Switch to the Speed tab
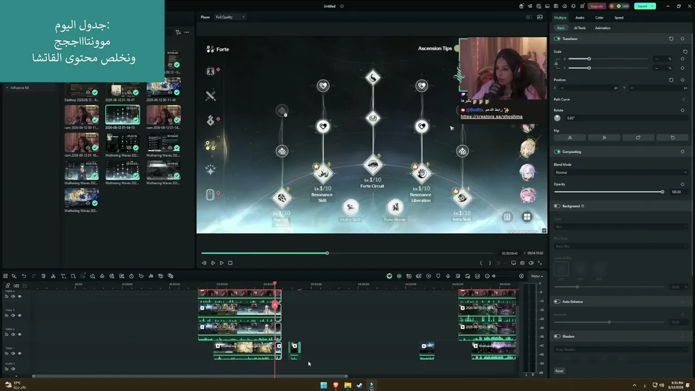Viewport: 695px width, 391px height. [x=619, y=17]
